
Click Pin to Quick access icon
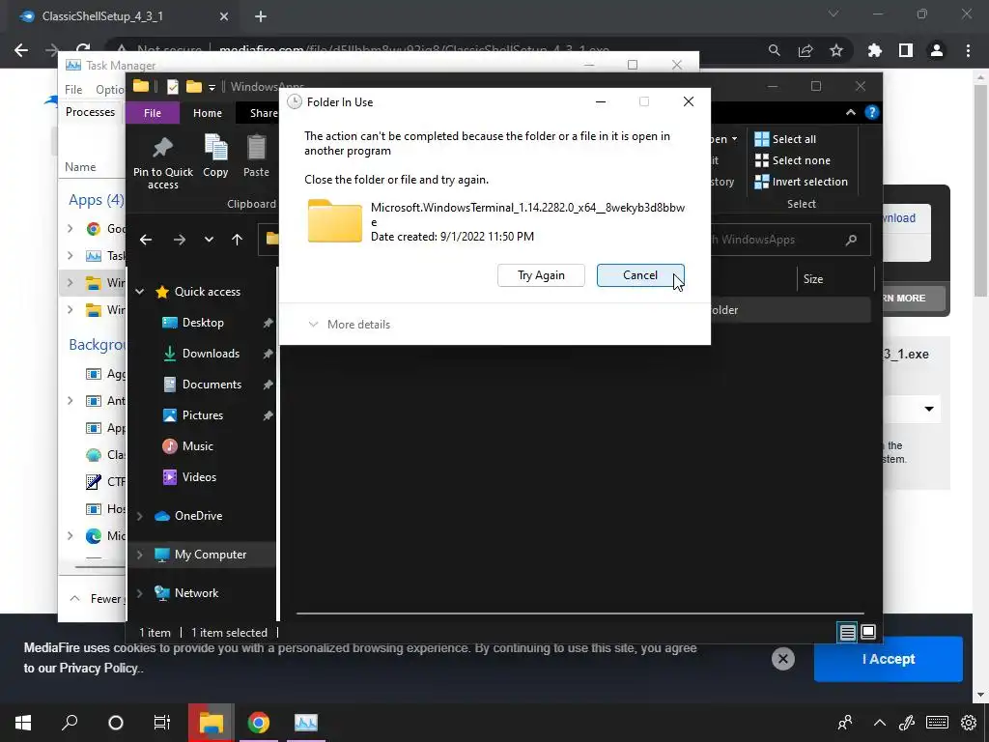point(162,162)
